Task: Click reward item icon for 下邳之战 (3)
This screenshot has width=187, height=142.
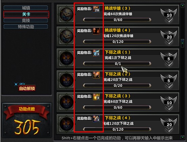Action: pos(96,97)
